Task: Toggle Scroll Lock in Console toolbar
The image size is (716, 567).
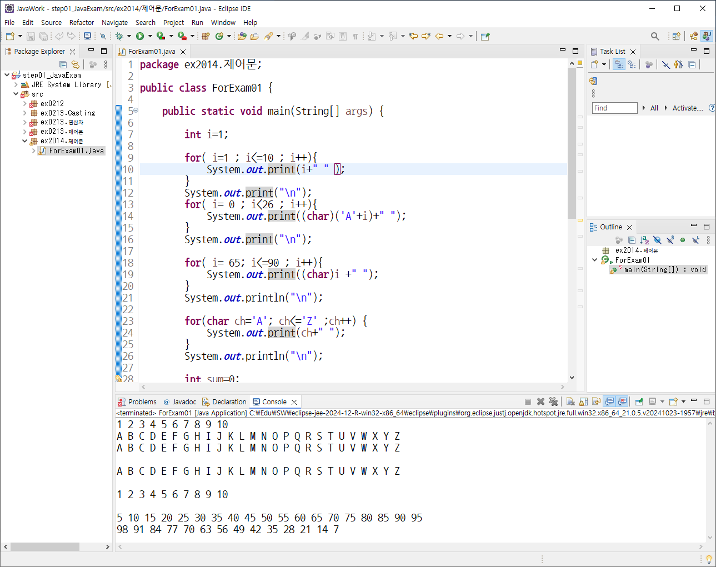Action: coord(583,402)
